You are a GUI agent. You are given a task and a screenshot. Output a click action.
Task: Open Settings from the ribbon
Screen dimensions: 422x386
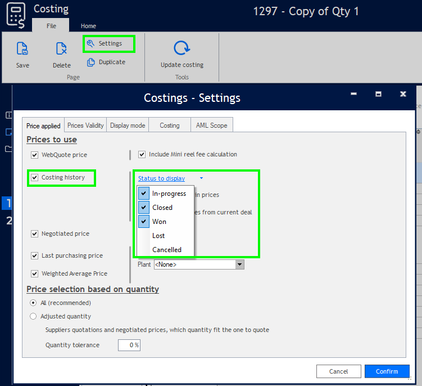[110, 43]
